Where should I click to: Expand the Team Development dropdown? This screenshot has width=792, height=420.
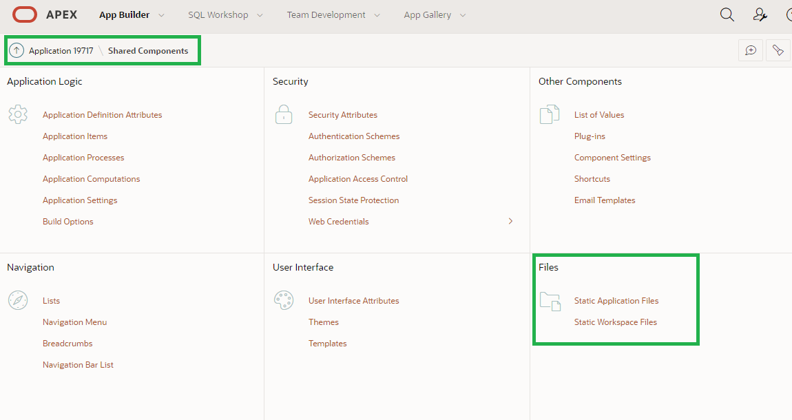(x=327, y=14)
